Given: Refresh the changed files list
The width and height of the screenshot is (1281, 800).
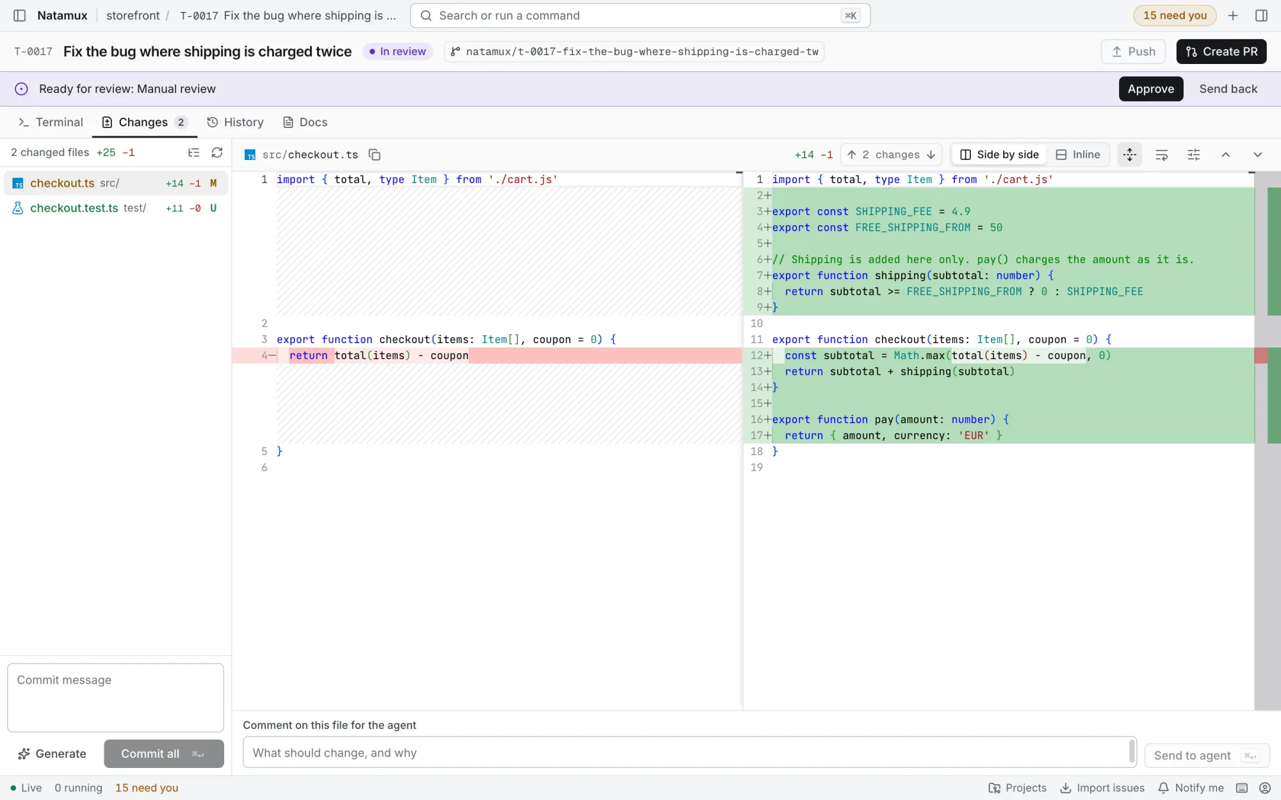Looking at the screenshot, I should (x=217, y=152).
